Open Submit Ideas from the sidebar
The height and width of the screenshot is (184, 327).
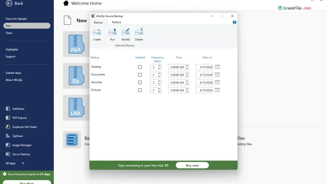point(13,73)
